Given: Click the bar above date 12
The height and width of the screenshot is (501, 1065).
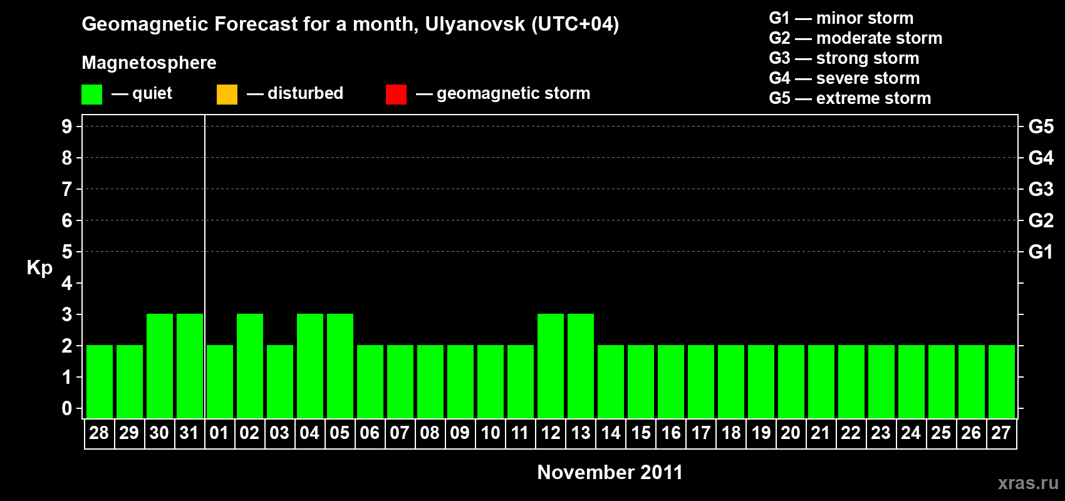Looking at the screenshot, I should click(x=551, y=366).
